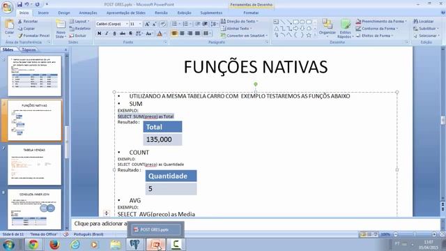Screen dimensions: 446x251
Task: Copy selection using Copiar
Action: (26, 29)
